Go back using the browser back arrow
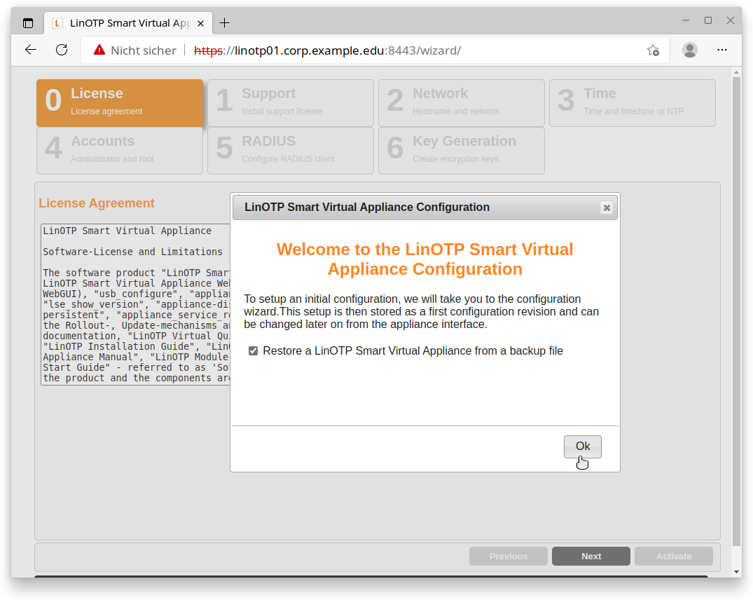Image resolution: width=753 pixels, height=600 pixels. pos(31,50)
